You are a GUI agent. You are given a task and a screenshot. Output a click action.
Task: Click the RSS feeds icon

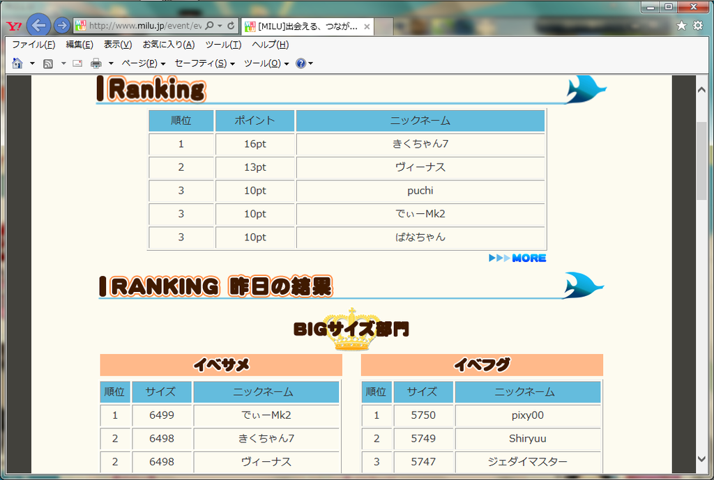tap(48, 63)
